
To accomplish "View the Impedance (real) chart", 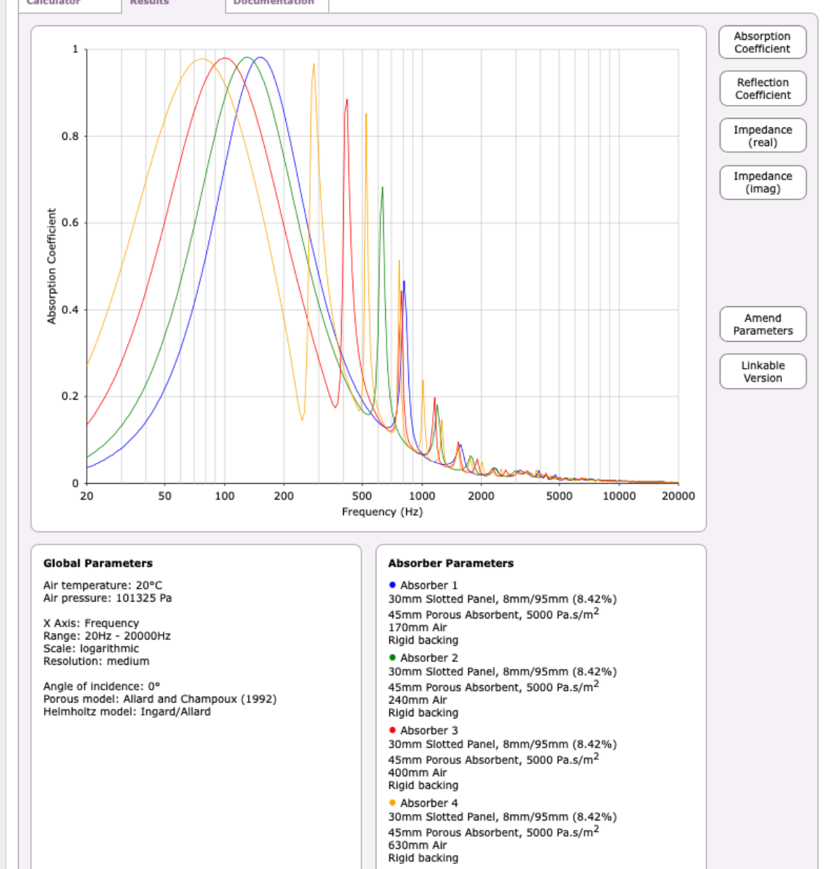I will pyautogui.click(x=762, y=136).
